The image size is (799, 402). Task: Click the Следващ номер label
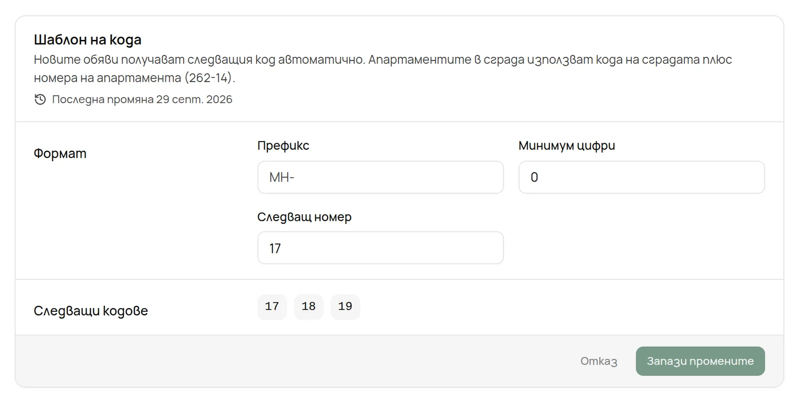tap(305, 217)
